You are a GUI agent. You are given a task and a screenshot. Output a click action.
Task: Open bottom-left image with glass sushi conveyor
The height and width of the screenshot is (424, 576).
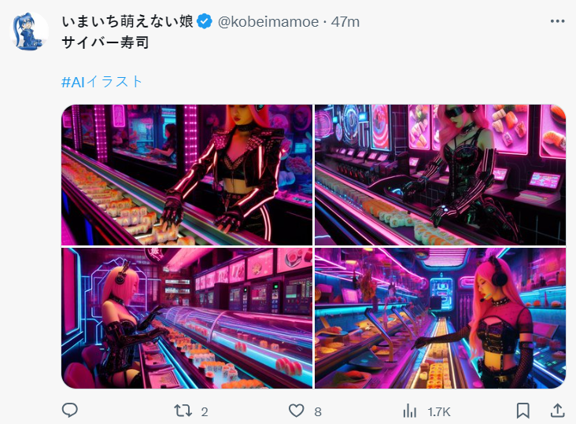186,318
